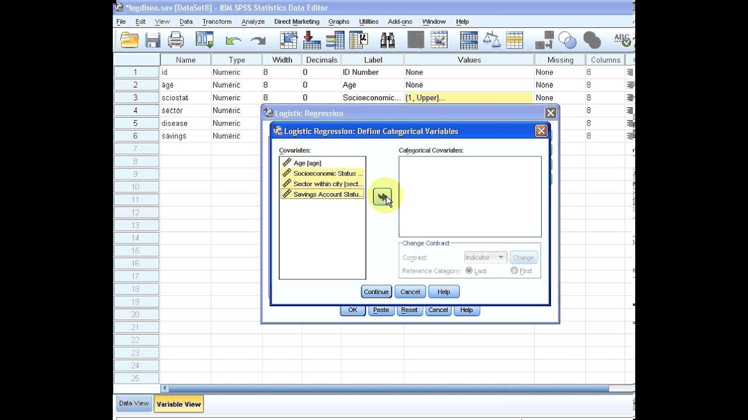The height and width of the screenshot is (420, 748).
Task: Open the Direct Marketing menu
Action: point(297,22)
